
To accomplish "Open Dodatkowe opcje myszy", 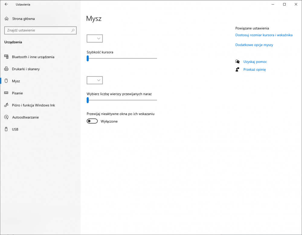I will (254, 44).
